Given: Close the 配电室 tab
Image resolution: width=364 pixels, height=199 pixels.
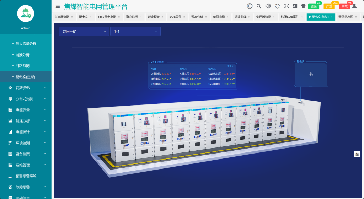Looking at the screenshot, I should (x=91, y=17).
